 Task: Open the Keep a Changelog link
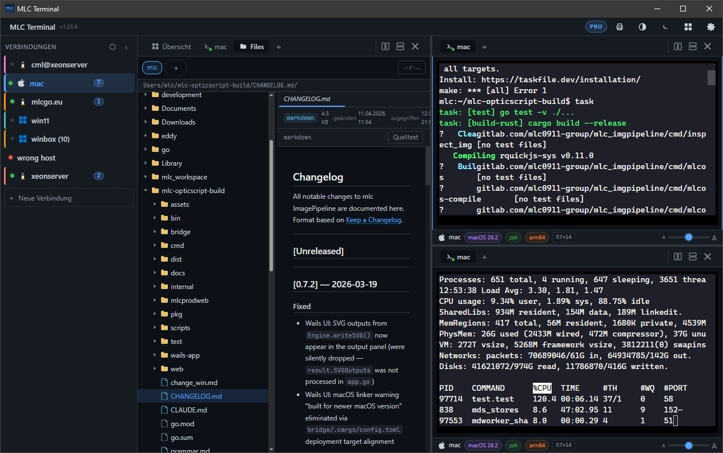[x=373, y=220]
